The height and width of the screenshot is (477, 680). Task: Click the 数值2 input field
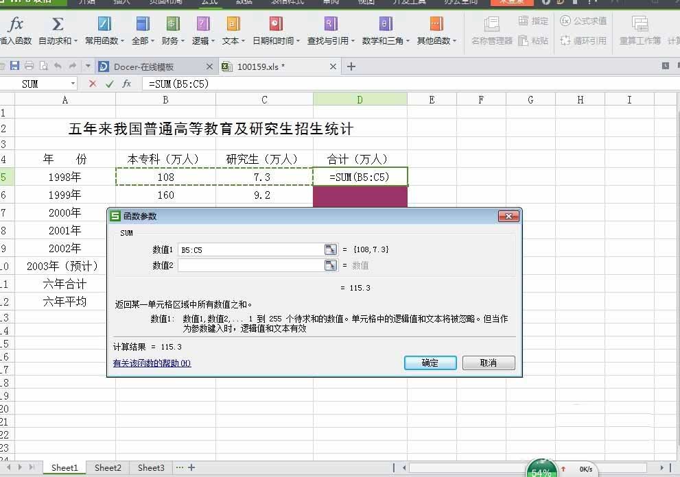pyautogui.click(x=252, y=265)
